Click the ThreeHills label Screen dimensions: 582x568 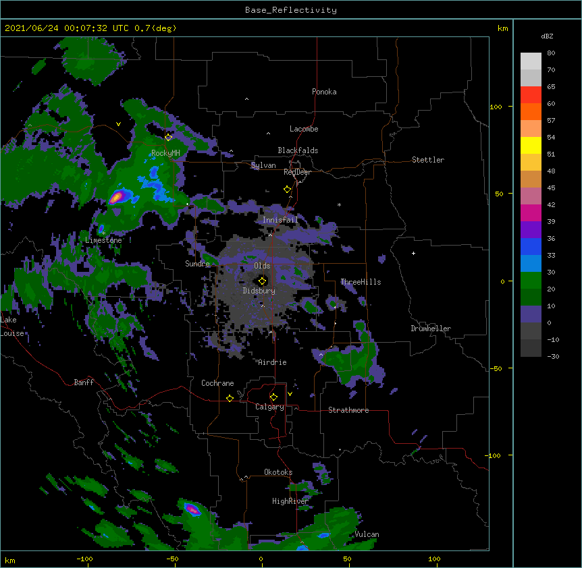[x=361, y=282]
